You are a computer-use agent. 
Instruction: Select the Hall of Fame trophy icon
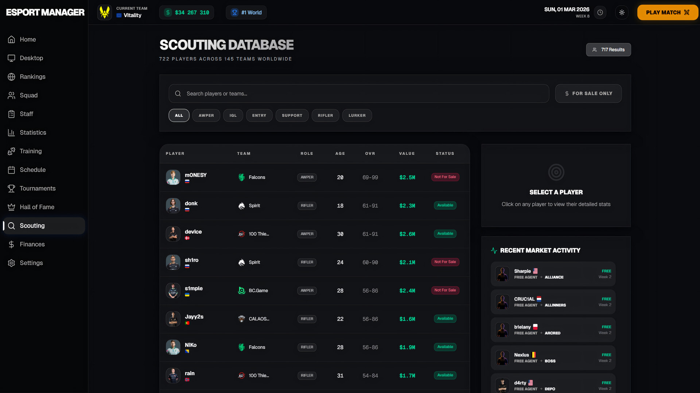pyautogui.click(x=11, y=207)
